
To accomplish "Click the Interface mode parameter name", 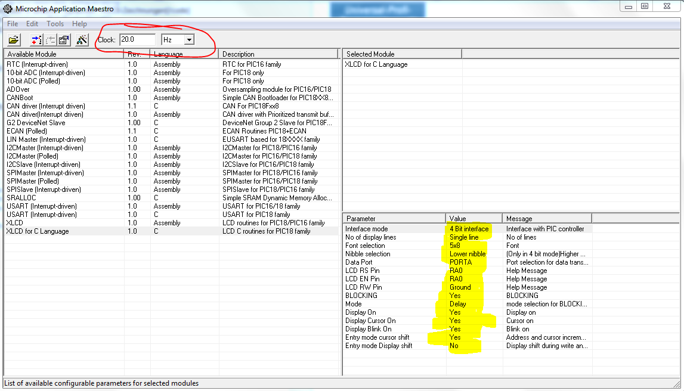I will tap(366, 228).
